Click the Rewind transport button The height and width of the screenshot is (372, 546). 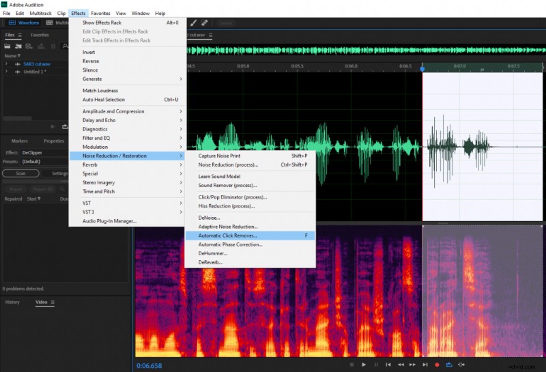[x=401, y=364]
